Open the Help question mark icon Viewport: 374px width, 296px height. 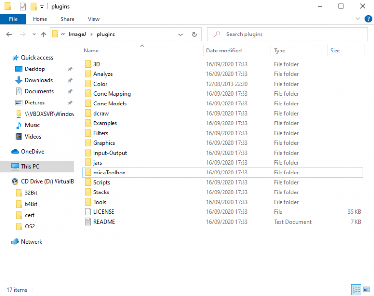click(369, 19)
